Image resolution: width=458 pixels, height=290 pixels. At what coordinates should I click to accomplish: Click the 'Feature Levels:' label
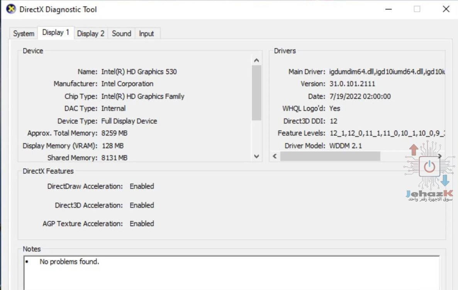(x=301, y=133)
